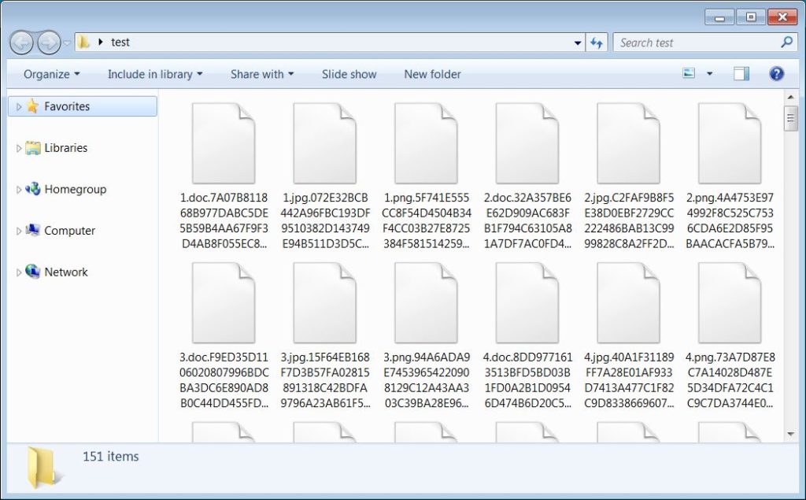The image size is (806, 500).
Task: Minimize the test Explorer window
Action: [x=719, y=17]
